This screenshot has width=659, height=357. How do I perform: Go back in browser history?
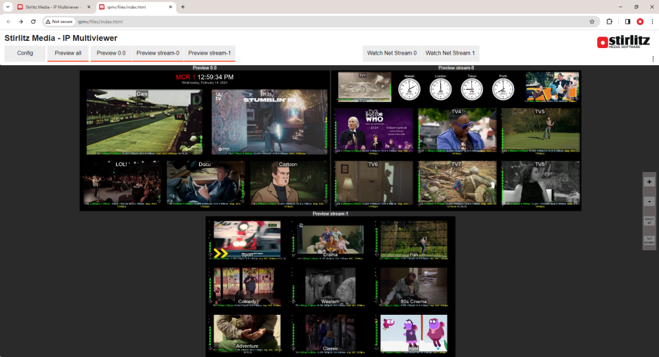[x=9, y=22]
